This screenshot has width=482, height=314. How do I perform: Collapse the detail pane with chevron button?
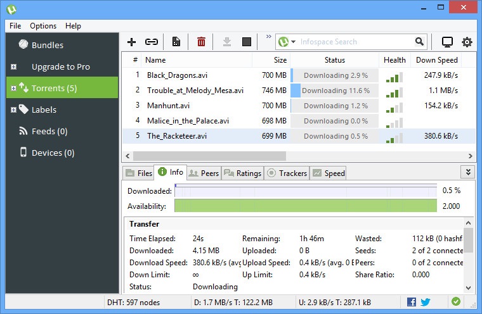[x=468, y=172]
